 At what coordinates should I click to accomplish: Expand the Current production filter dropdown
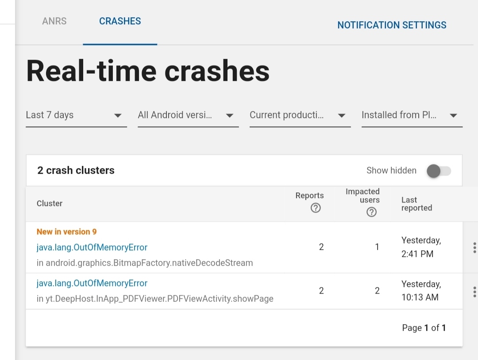pyautogui.click(x=300, y=115)
